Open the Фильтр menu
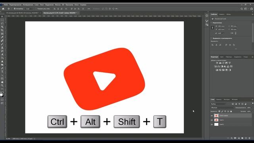Image resolution: width=254 pixels, height=143 pixels. pyautogui.click(x=58, y=5)
